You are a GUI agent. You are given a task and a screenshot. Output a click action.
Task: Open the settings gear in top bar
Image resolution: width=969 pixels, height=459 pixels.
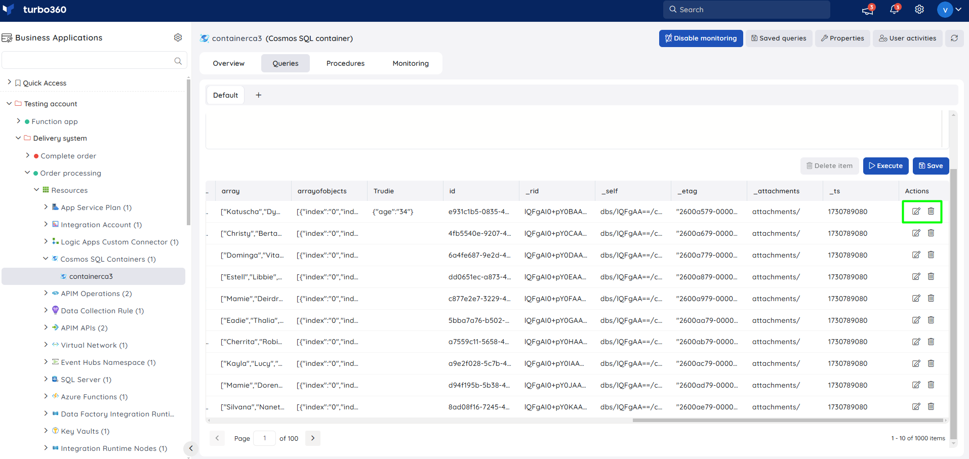(x=919, y=10)
